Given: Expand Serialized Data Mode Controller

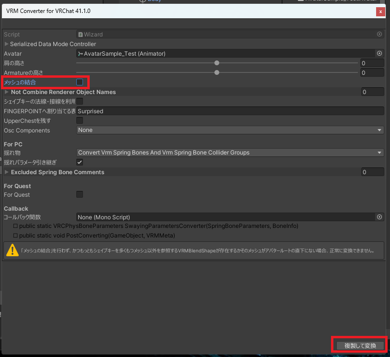Looking at the screenshot, I should click(7, 44).
